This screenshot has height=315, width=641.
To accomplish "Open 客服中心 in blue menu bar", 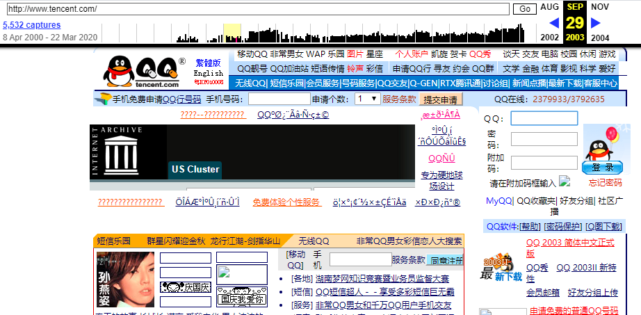I will pyautogui.click(x=601, y=83).
